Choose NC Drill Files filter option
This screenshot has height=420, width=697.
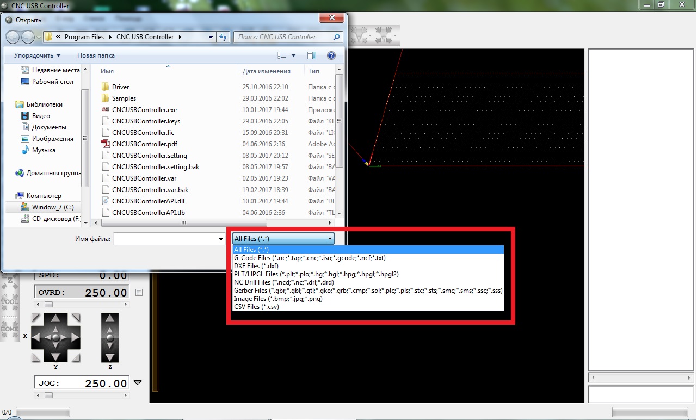[x=368, y=282]
